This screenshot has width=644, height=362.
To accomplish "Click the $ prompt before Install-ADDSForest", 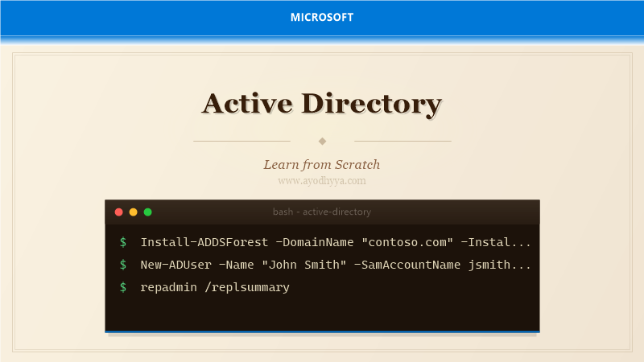I will (x=123, y=242).
